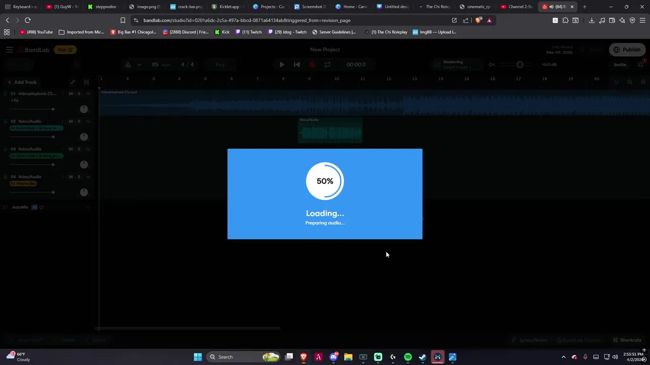Switch to The Chi Roleplay tab
The image size is (650, 365).
tap(434, 7)
